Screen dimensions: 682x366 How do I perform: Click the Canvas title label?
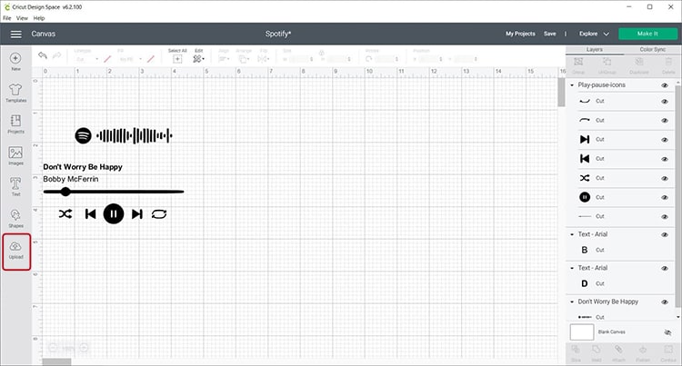tap(43, 34)
